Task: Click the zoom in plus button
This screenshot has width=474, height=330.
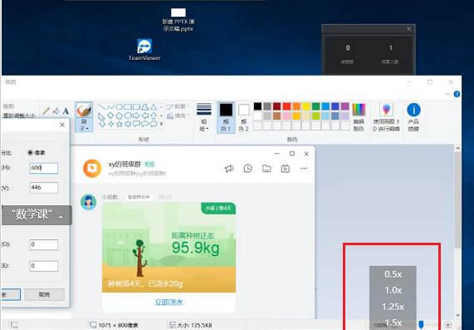Action: coord(448,324)
